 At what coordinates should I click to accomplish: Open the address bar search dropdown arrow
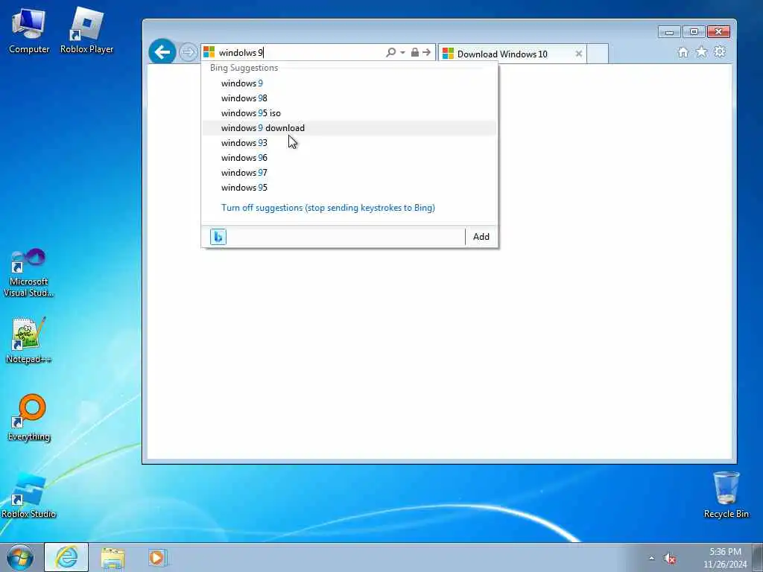tap(402, 53)
